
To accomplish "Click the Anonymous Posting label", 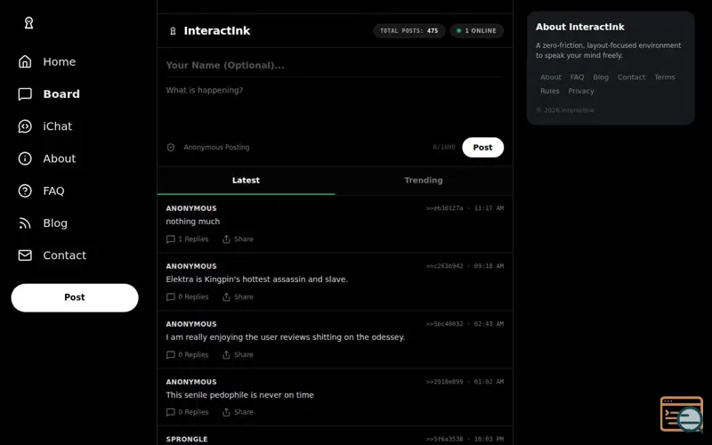I will (x=216, y=148).
